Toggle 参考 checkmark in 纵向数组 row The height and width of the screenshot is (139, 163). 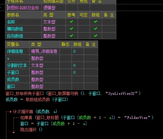(71, 36)
